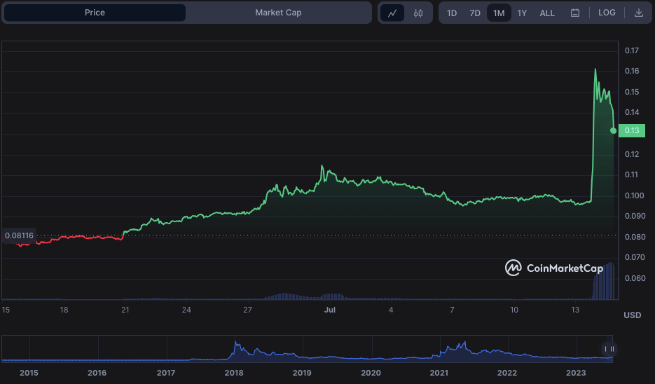Click the current price 0.13 label
Viewport: 655px width, 384px height.
click(632, 130)
